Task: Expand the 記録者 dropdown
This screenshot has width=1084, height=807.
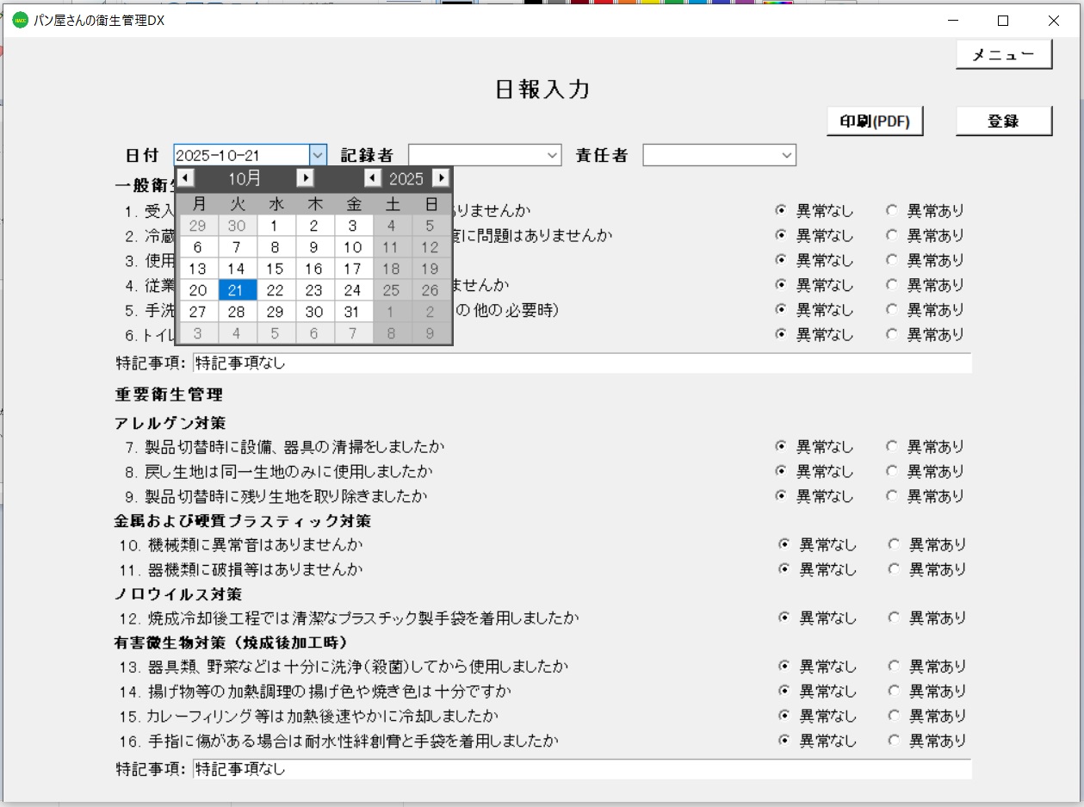Action: pos(553,155)
